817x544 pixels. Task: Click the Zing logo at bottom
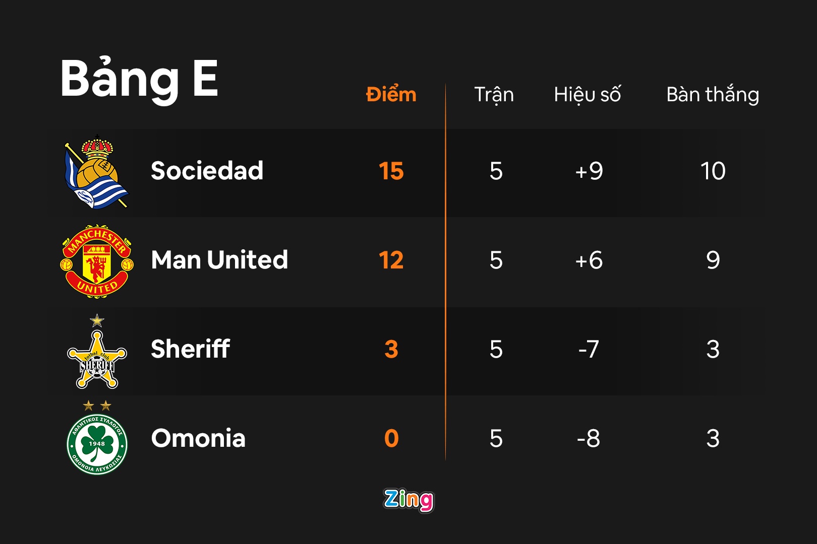click(x=408, y=500)
